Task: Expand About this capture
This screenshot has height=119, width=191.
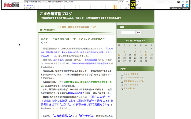Action: pos(179,8)
